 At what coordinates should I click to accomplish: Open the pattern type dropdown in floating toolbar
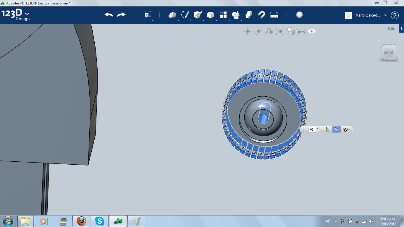tap(346, 129)
